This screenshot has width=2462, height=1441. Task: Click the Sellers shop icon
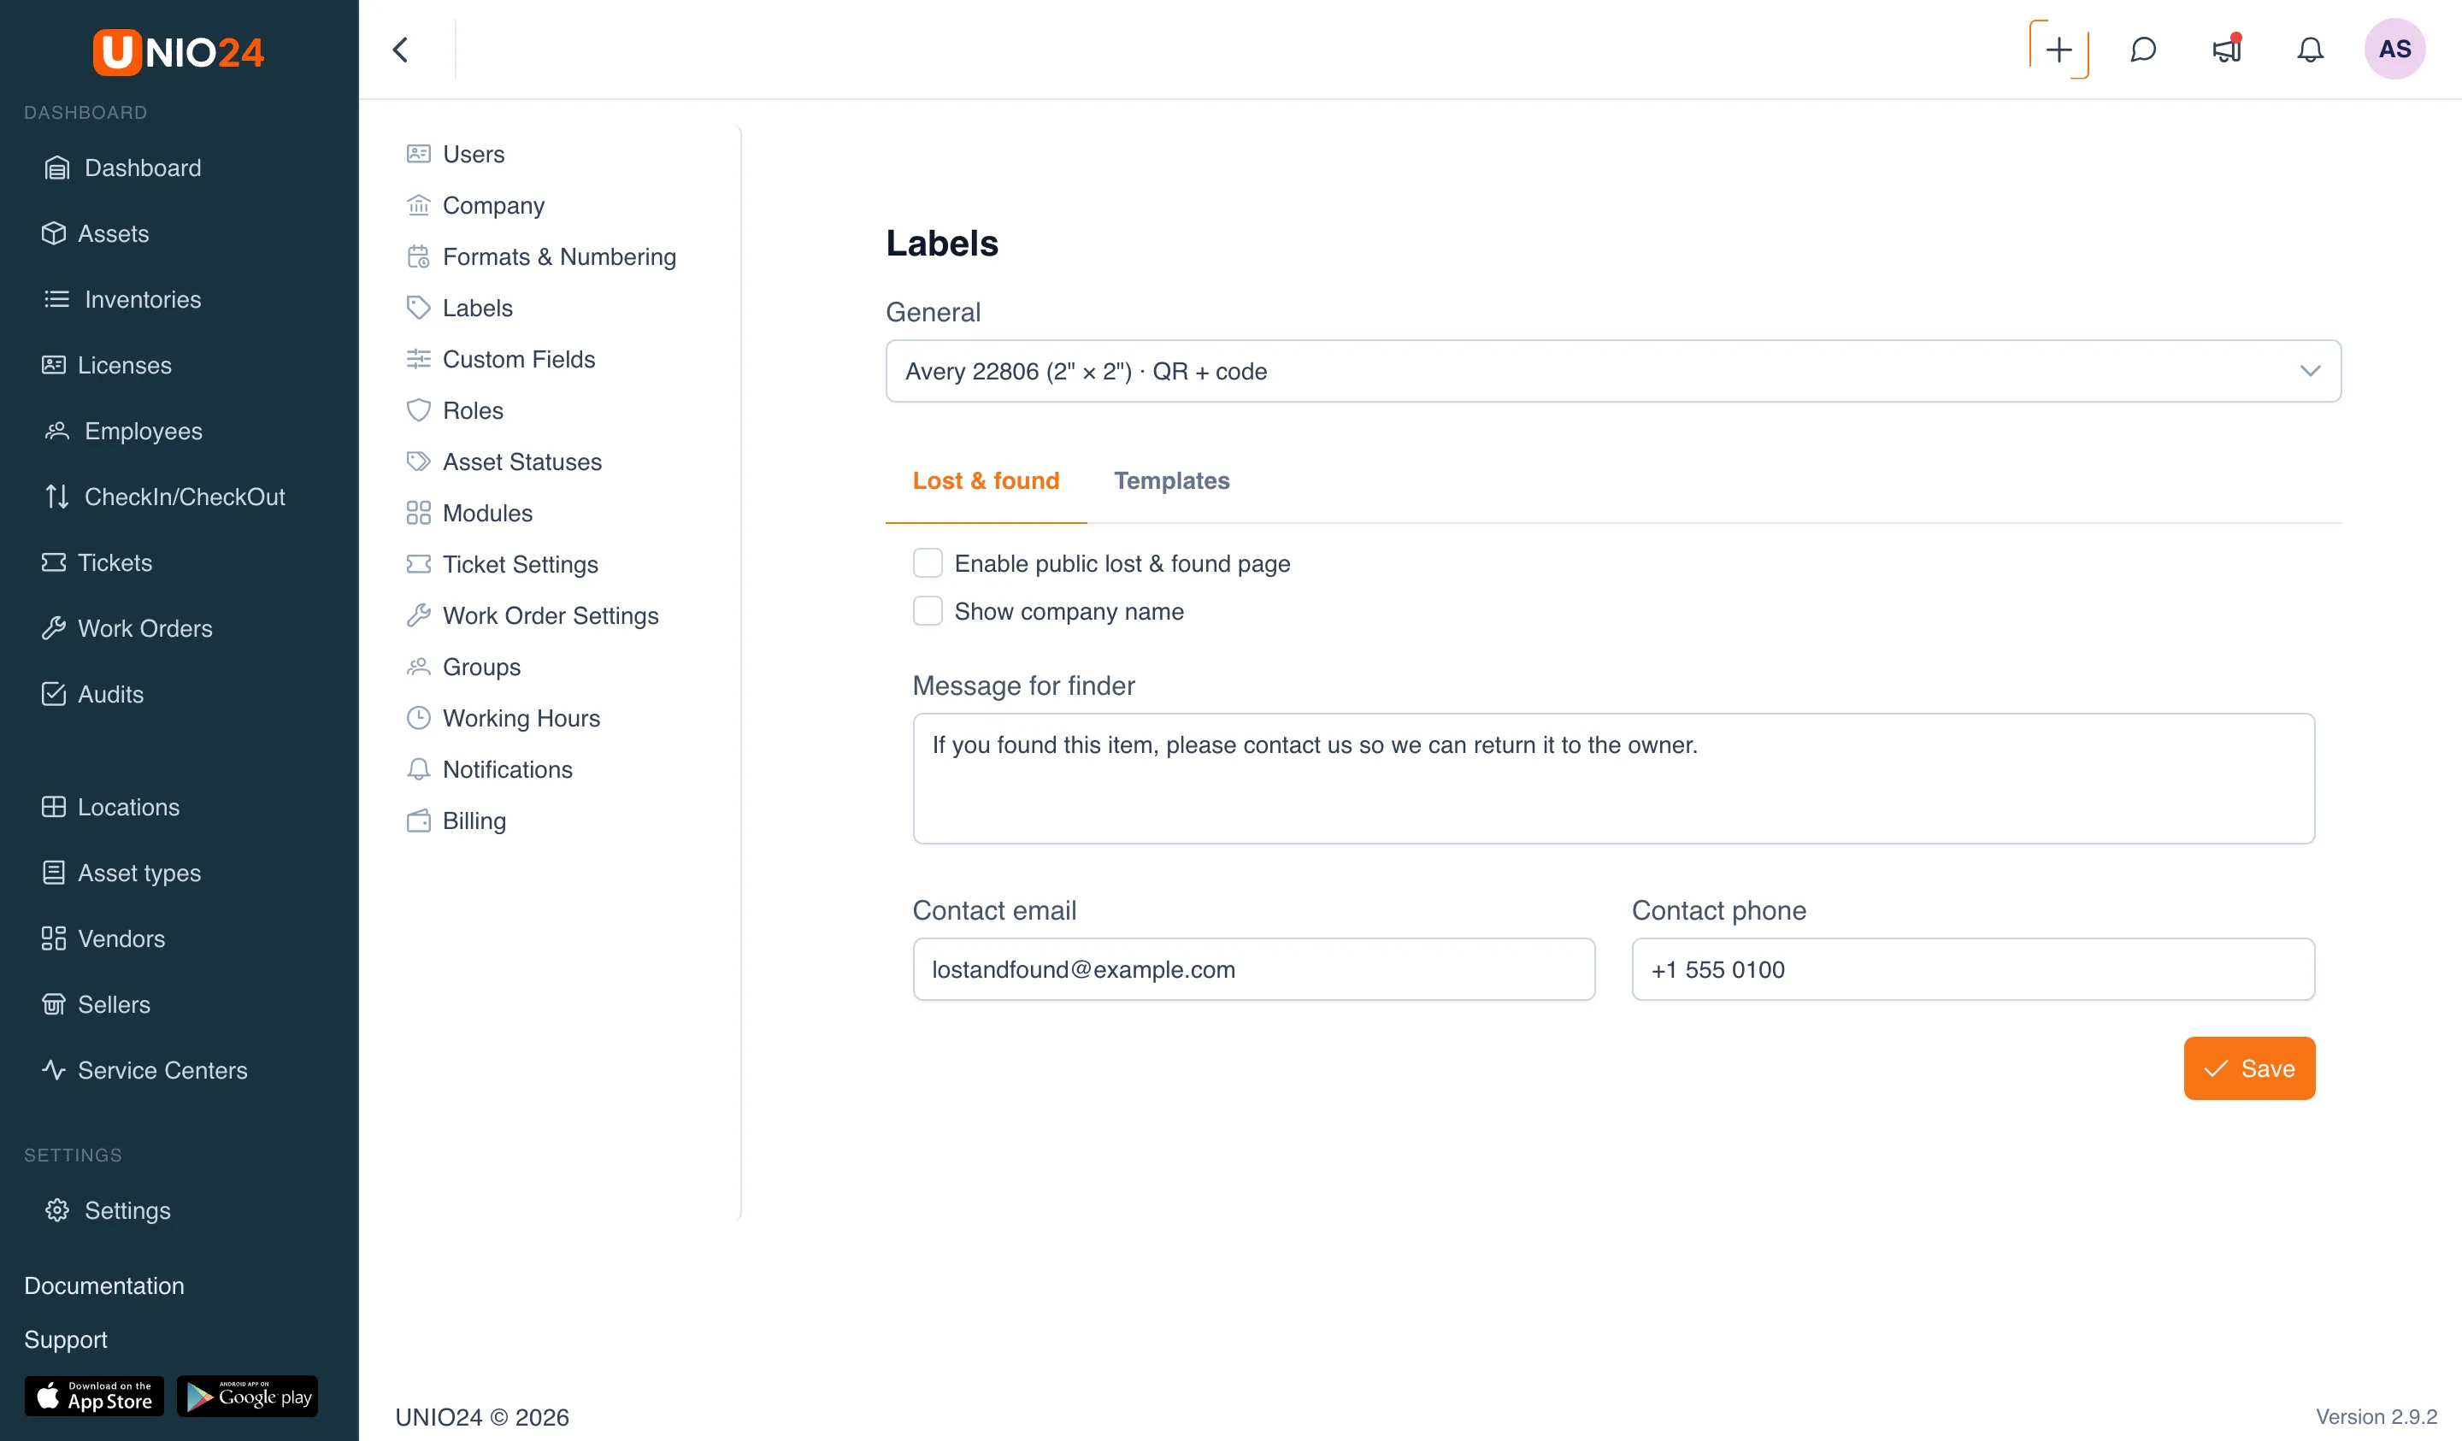pos(54,1004)
